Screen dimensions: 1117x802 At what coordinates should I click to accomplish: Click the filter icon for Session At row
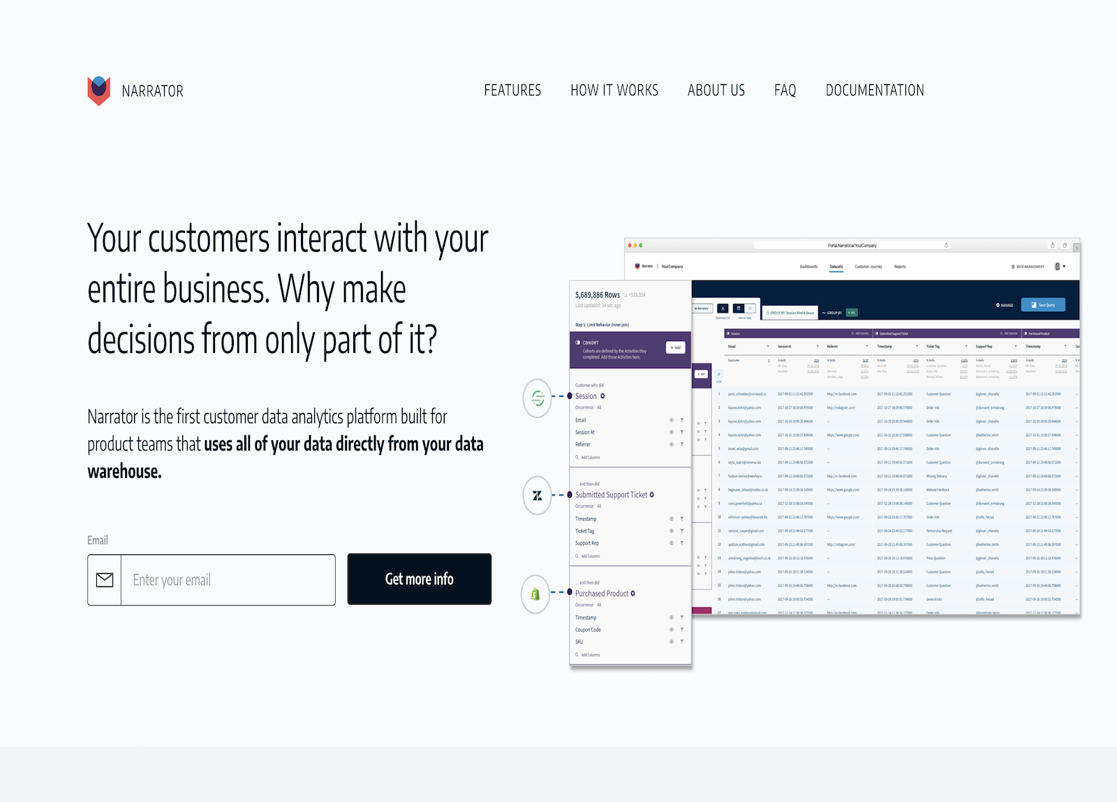[682, 432]
